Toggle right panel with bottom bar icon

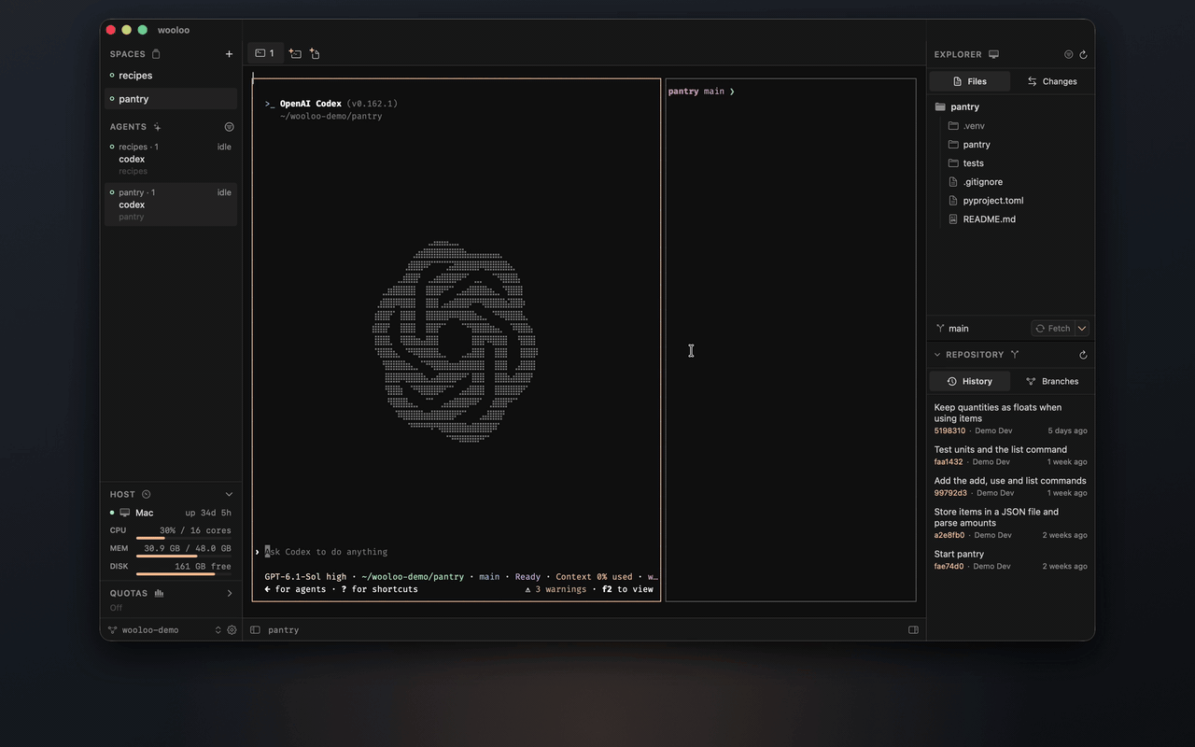point(914,630)
